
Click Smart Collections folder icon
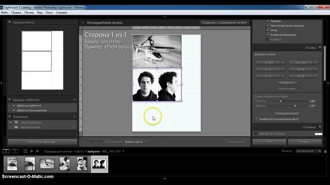click(16, 122)
